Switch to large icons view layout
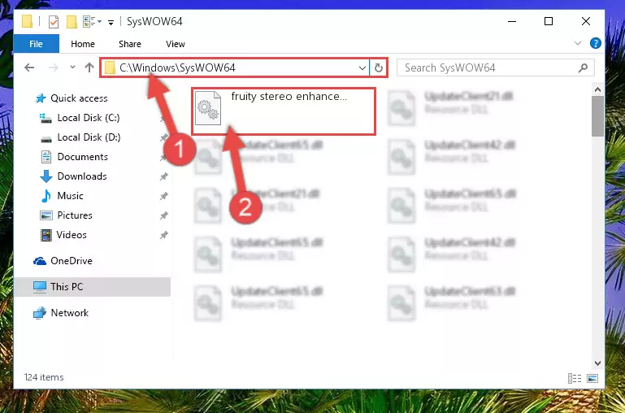Screen dimensions: 625x413 (x=592, y=378)
